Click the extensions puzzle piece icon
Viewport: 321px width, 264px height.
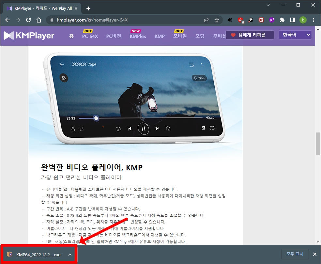pyautogui.click(x=282, y=20)
